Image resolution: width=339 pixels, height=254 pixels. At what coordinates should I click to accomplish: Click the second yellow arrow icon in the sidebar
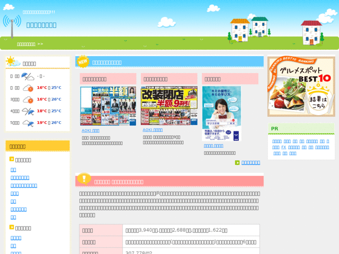12,227
